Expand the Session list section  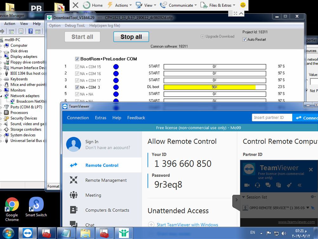(x=243, y=197)
